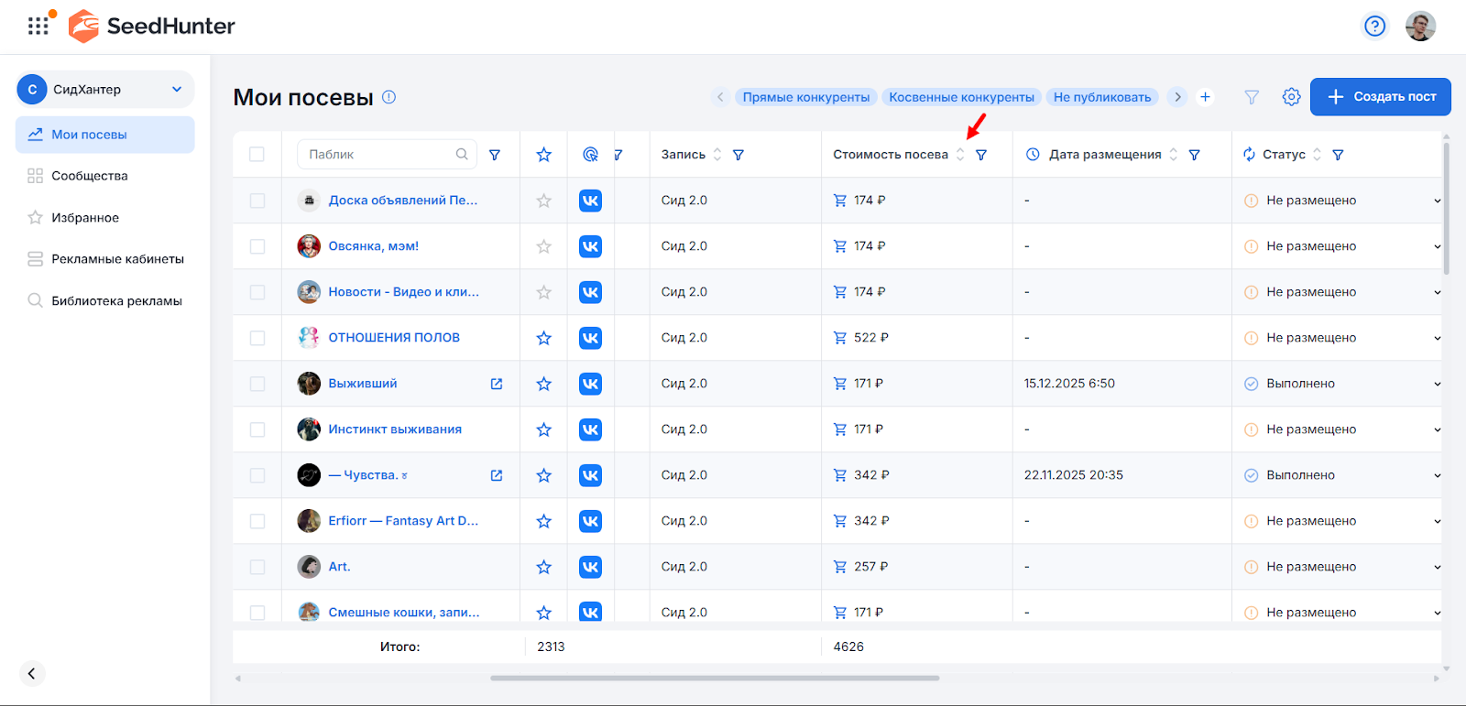Add new tag with plus icon
Screen dimensions: 1466x706
pos(1205,97)
